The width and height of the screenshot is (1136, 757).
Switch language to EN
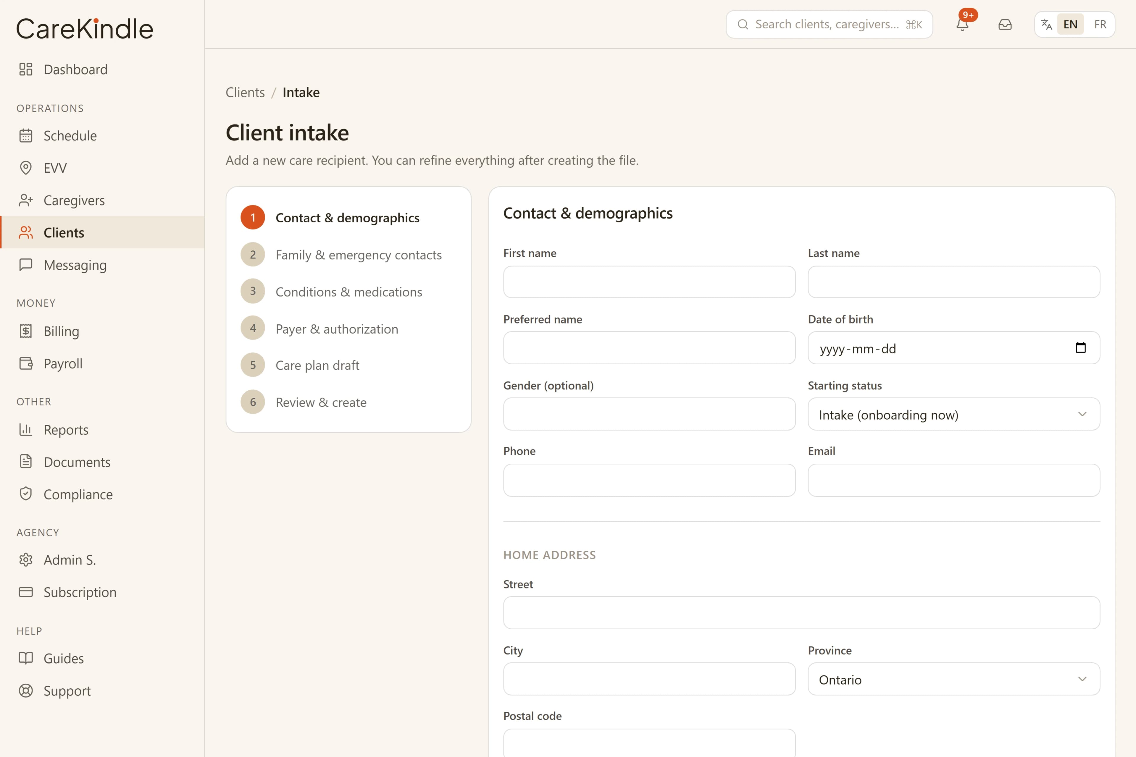pyautogui.click(x=1070, y=24)
